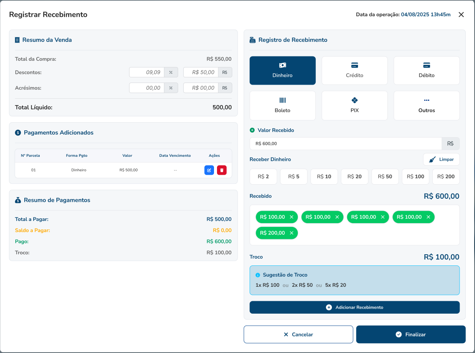Viewport: 475px width, 353px height.
Task: Toggle the discount percent unit button
Action: (x=170, y=72)
